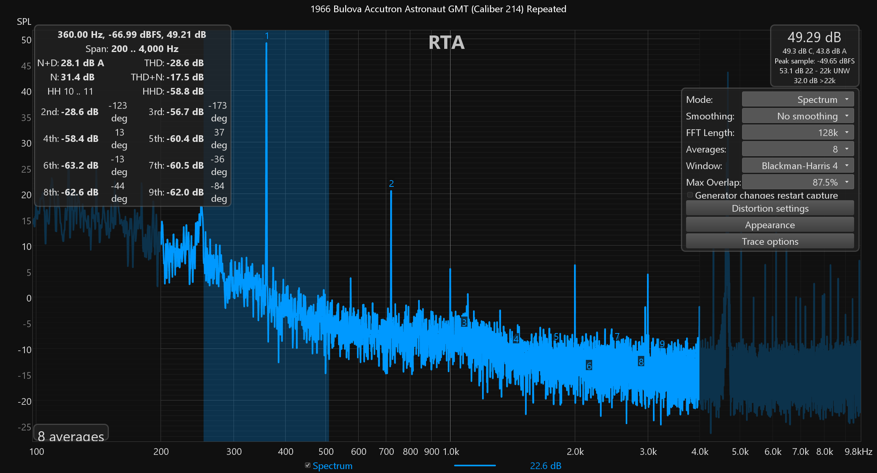The image size is (877, 473).
Task: Click the 2nd: -28.6 dB harmonic value
Action: [70, 112]
